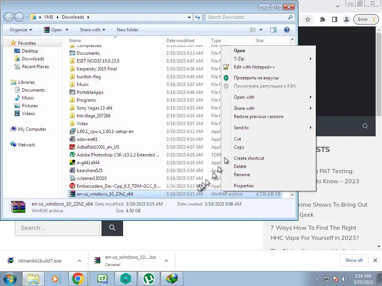The height and width of the screenshot is (286, 382).
Task: Open options arrow for idman641build7.exe download
Action: (79, 261)
